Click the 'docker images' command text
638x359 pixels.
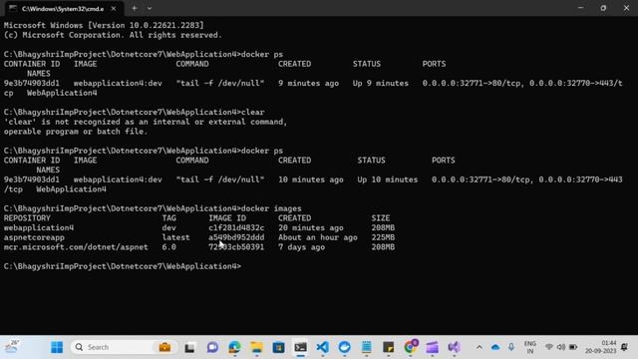[x=271, y=208]
